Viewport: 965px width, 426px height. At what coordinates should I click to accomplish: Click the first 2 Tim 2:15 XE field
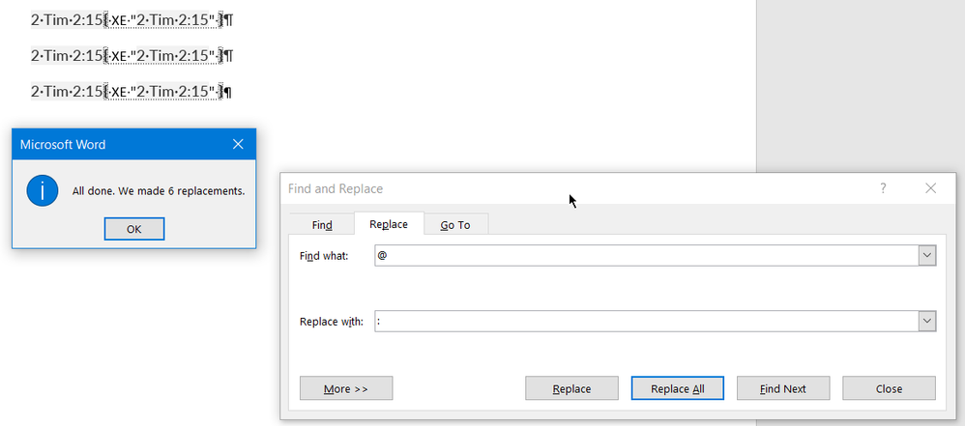163,20
